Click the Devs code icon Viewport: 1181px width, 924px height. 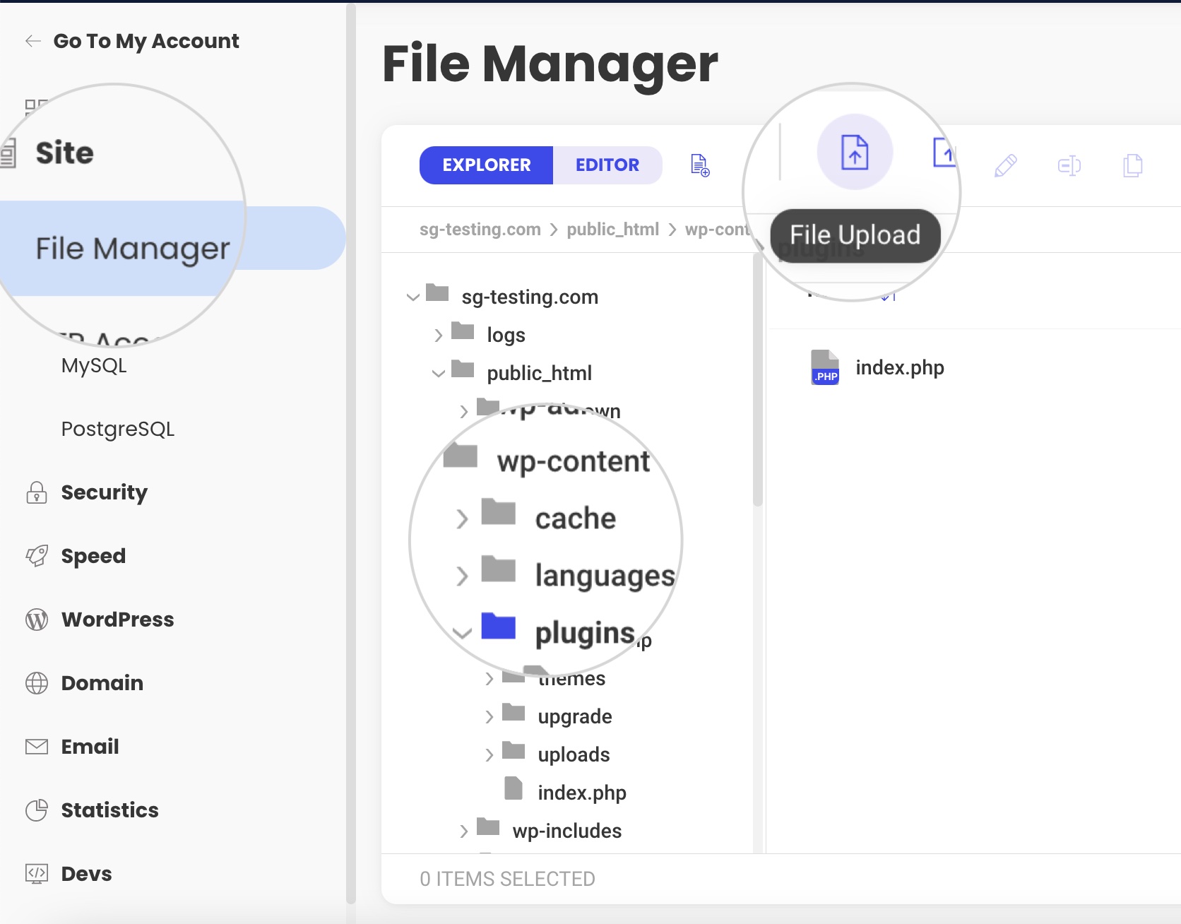pos(37,874)
